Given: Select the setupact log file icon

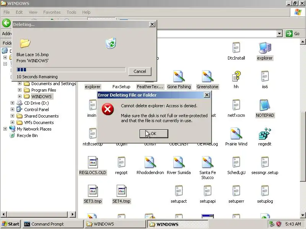Looking at the screenshot, I should pyautogui.click(x=179, y=190).
